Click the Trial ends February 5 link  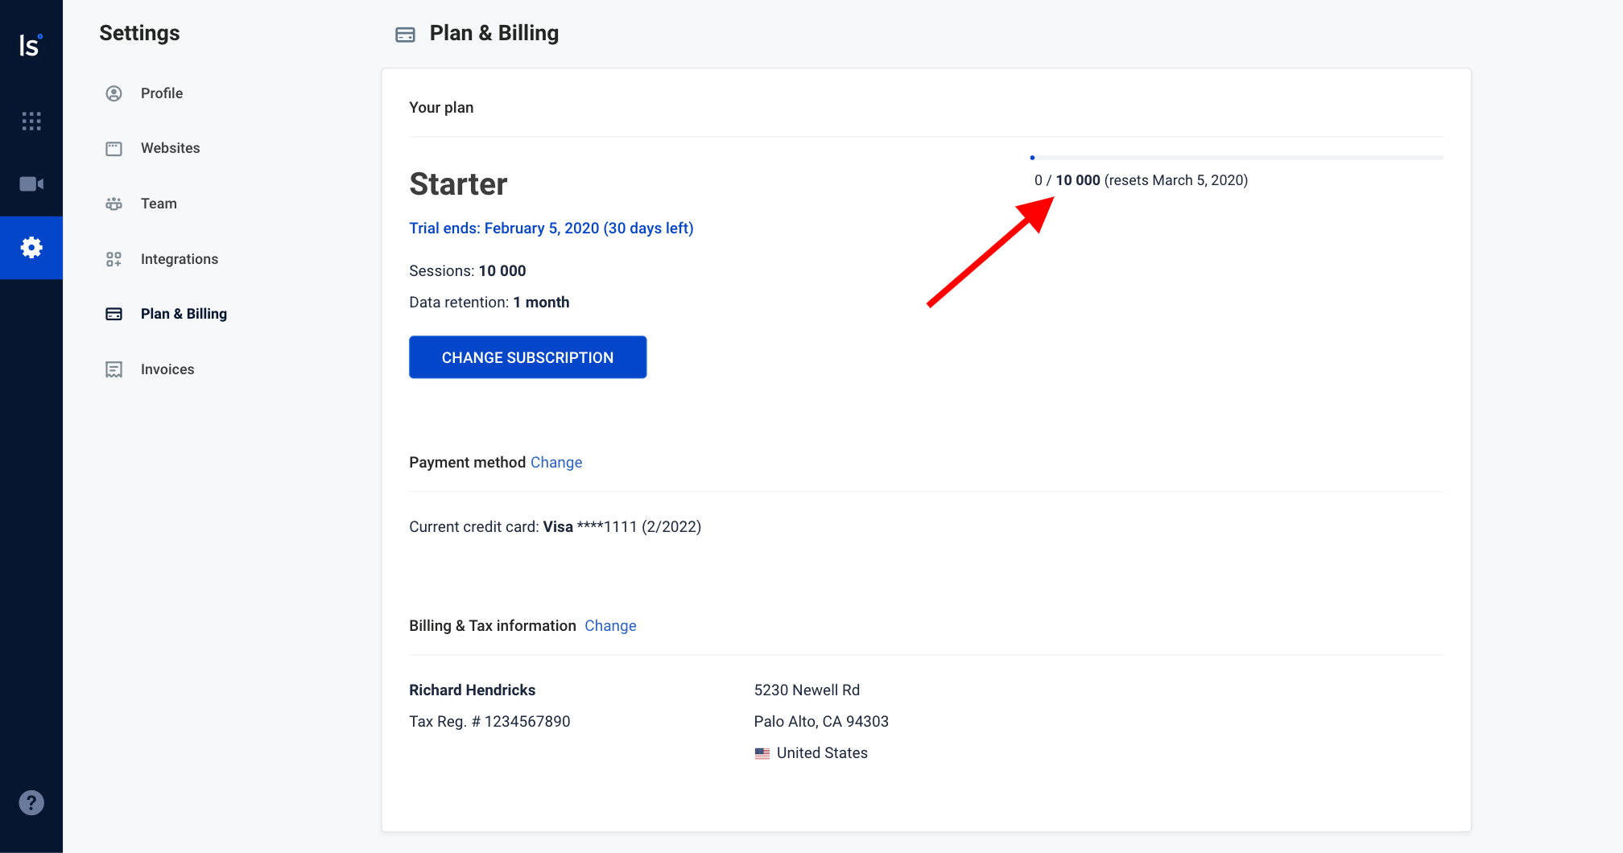(x=551, y=228)
